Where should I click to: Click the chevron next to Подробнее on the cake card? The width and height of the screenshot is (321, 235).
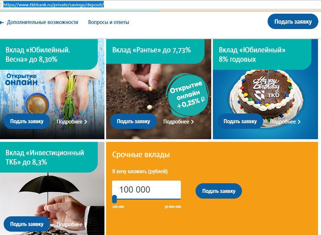tap(299, 122)
